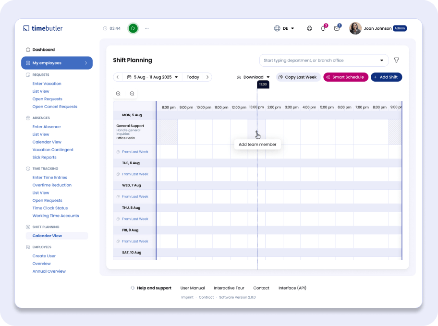Screen dimensions: 438x326
Task: Open the User Manual footer link
Action: pyautogui.click(x=192, y=288)
